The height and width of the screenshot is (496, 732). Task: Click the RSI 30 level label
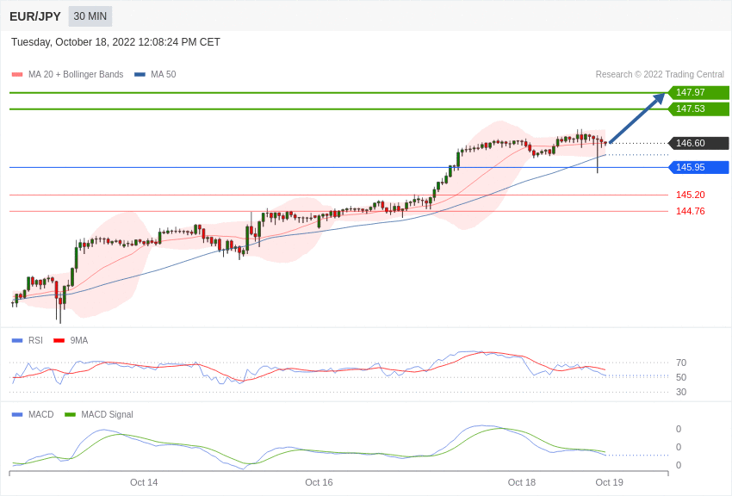681,392
